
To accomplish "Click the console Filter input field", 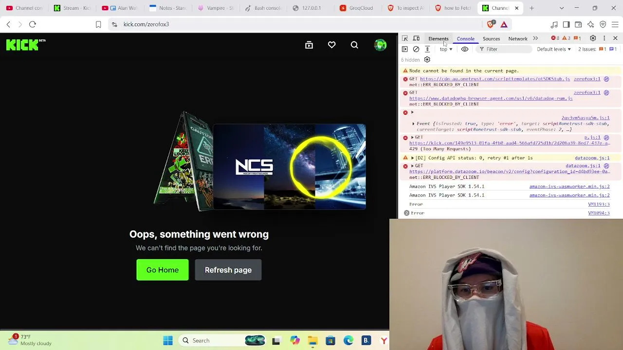I will 504,49.
